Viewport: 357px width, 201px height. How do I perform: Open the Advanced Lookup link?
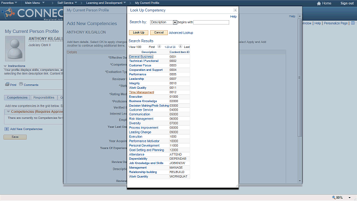(181, 33)
